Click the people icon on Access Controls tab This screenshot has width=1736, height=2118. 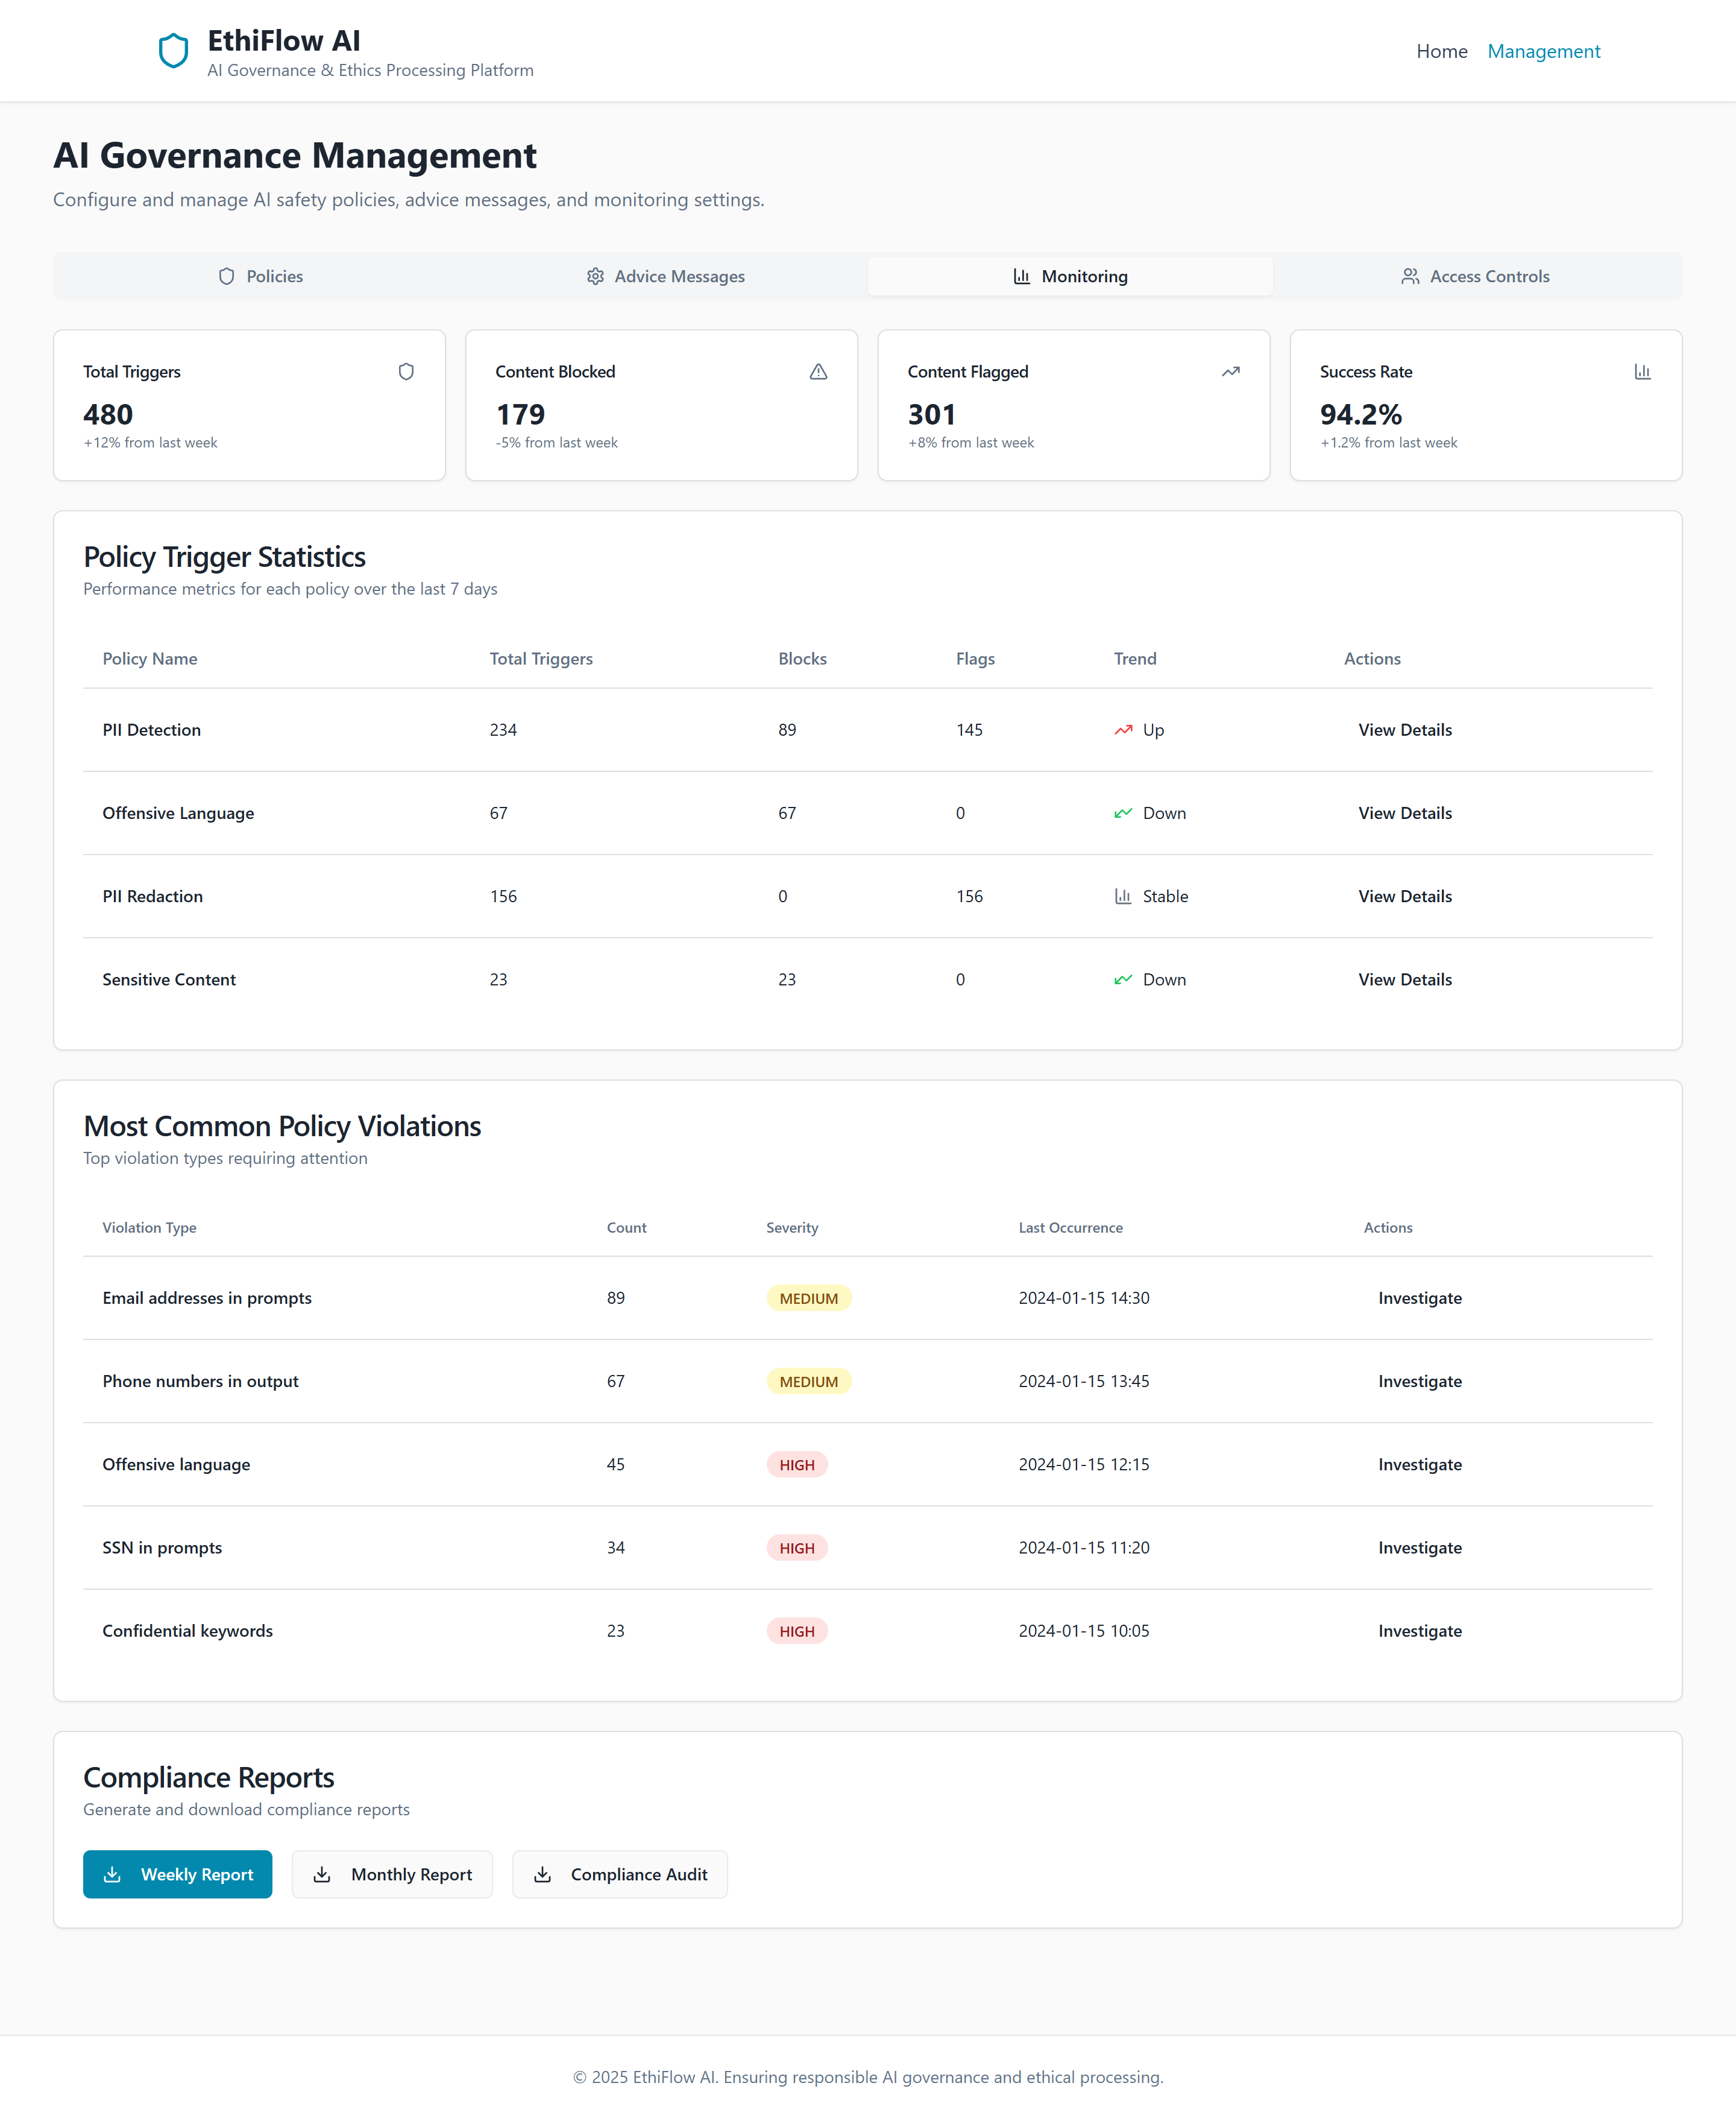[1411, 276]
